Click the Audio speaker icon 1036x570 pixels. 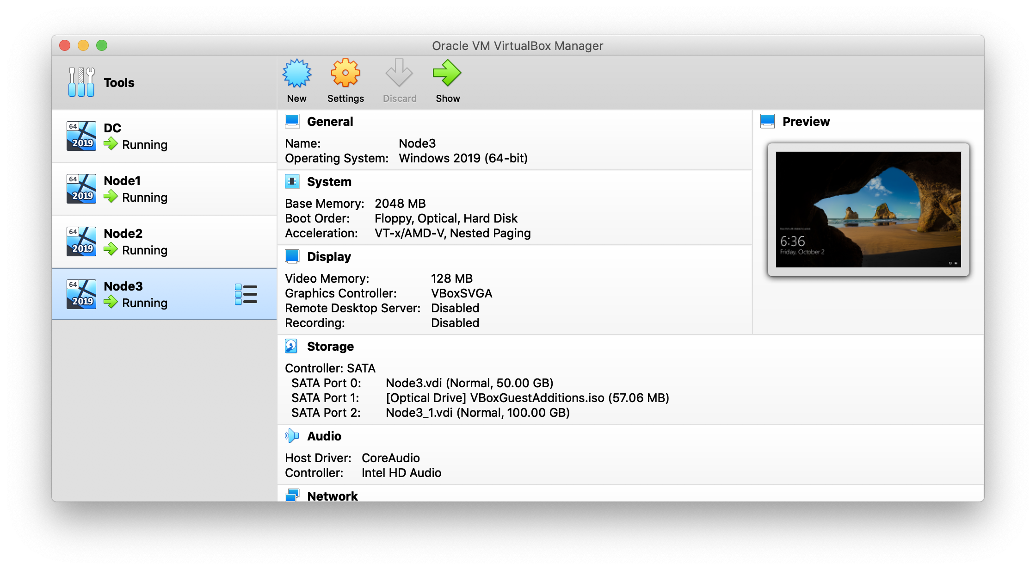pyautogui.click(x=292, y=436)
